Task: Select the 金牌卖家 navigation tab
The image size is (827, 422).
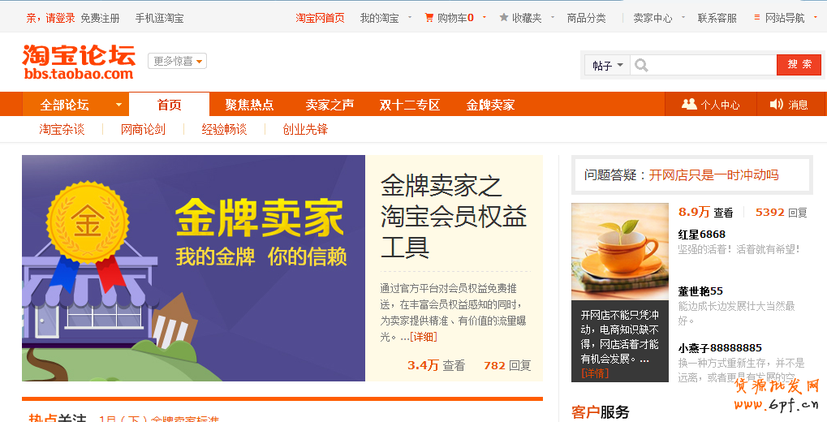Action: (490, 105)
